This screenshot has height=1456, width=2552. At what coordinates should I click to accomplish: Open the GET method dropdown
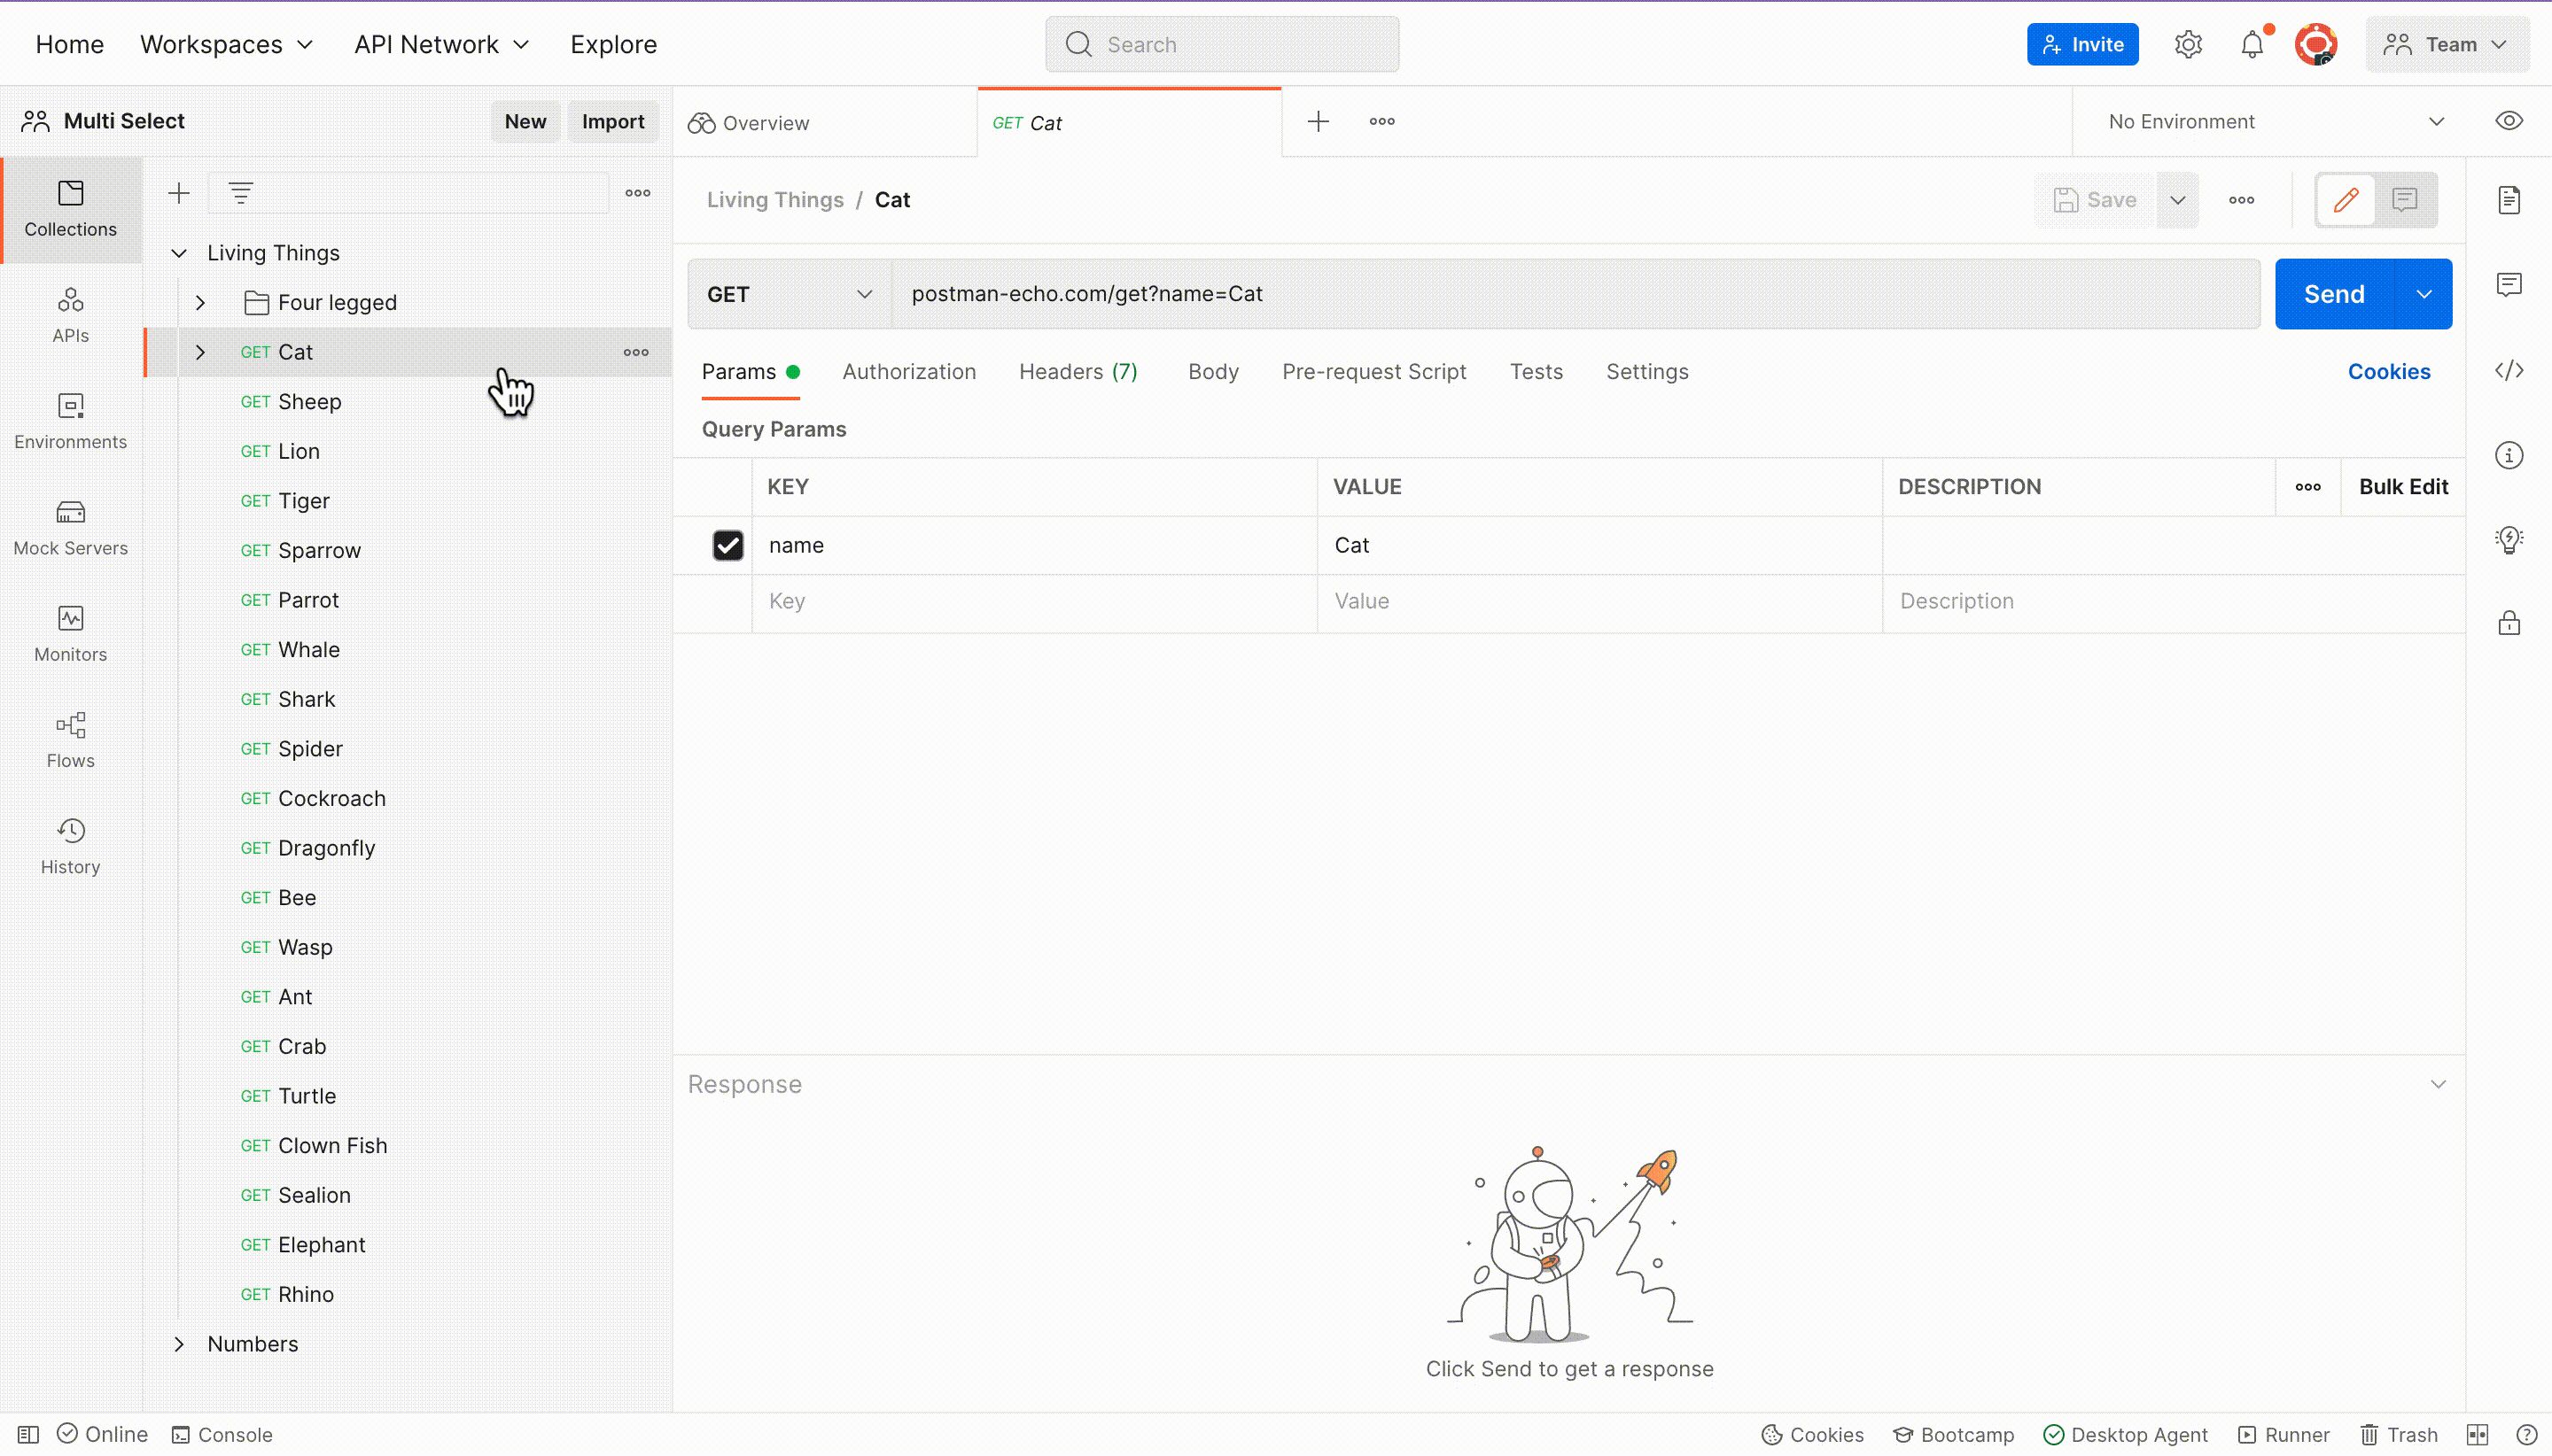[789, 294]
